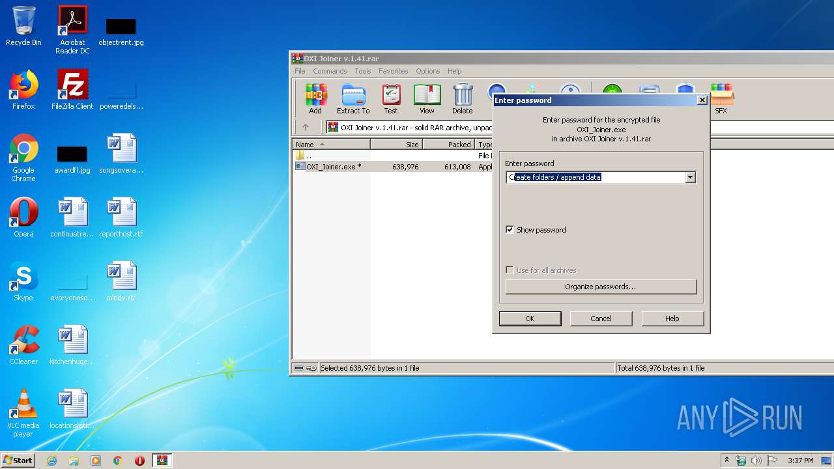The width and height of the screenshot is (834, 469).
Task: Click the Chrome icon in the taskbar
Action: tap(117, 461)
